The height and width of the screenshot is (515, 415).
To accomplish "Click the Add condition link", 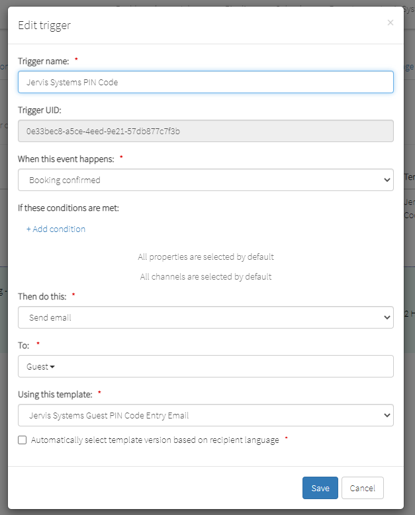I will pyautogui.click(x=56, y=229).
